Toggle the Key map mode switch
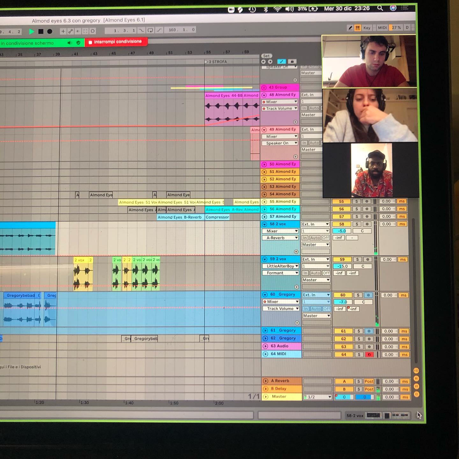 coord(367,28)
